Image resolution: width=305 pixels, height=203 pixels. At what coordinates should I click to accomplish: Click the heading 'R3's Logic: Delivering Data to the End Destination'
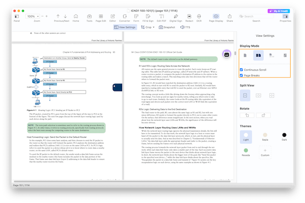coord(163,109)
